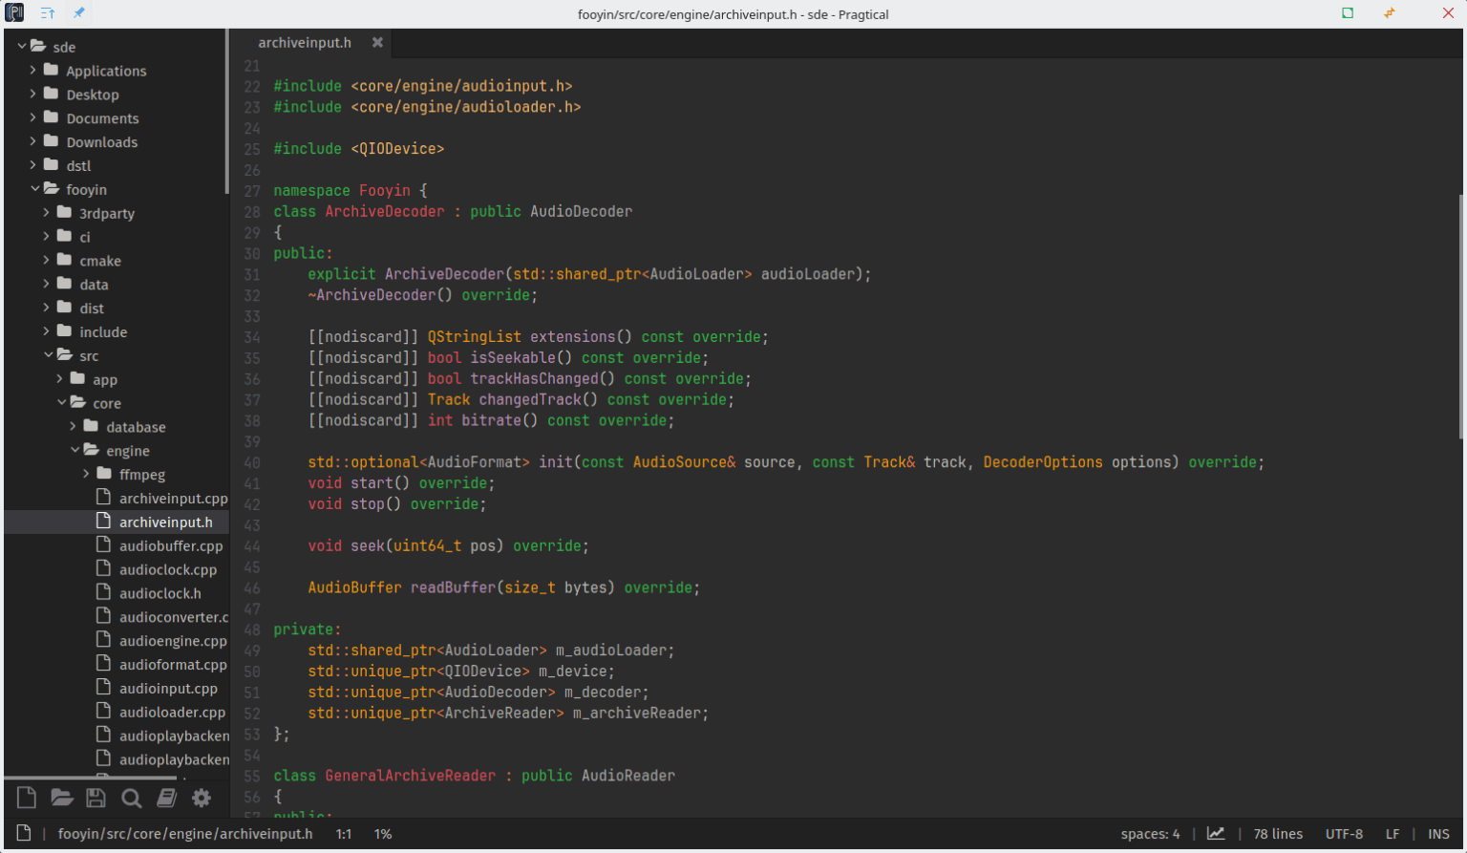Click the 1:1 cursor position in status bar
1467x853 pixels.
tap(344, 834)
